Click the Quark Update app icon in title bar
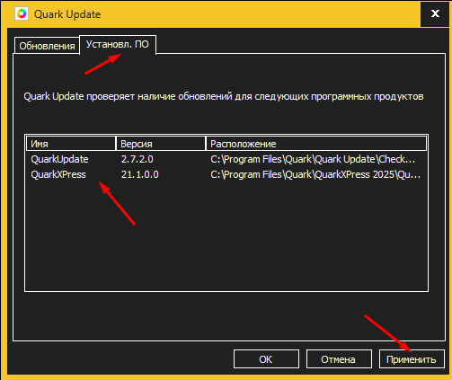Screen dimensions: 452x380 (22, 13)
